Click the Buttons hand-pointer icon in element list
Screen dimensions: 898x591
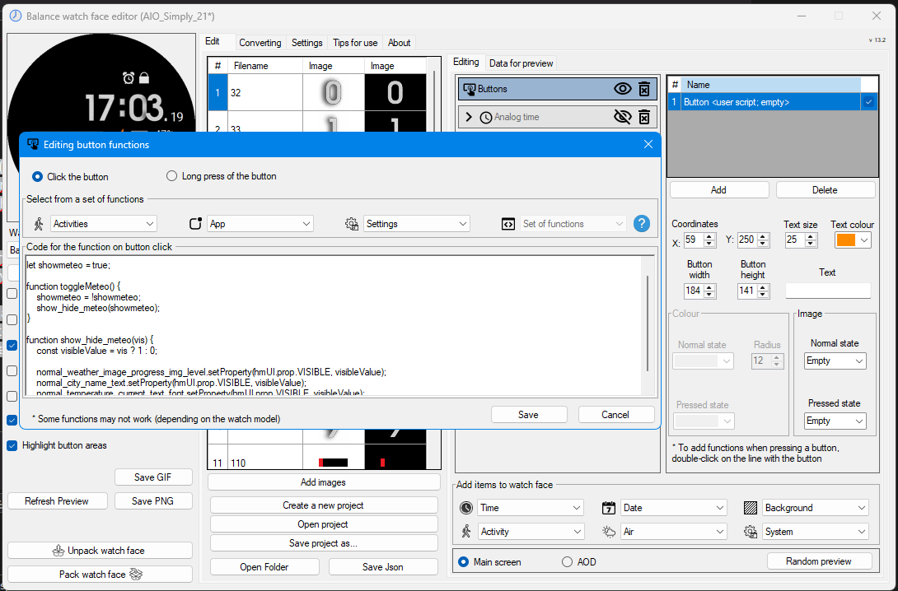(469, 89)
